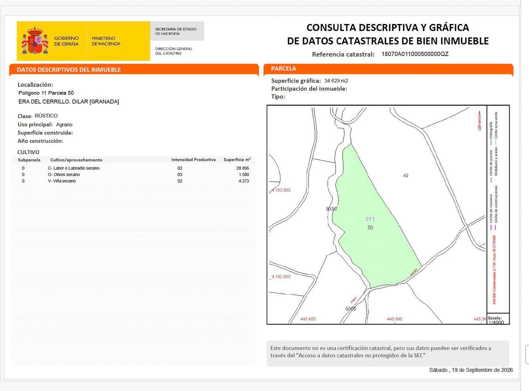Click 'DIRECCIÓN GENERAL DEL CATASTRO' text

174,51
